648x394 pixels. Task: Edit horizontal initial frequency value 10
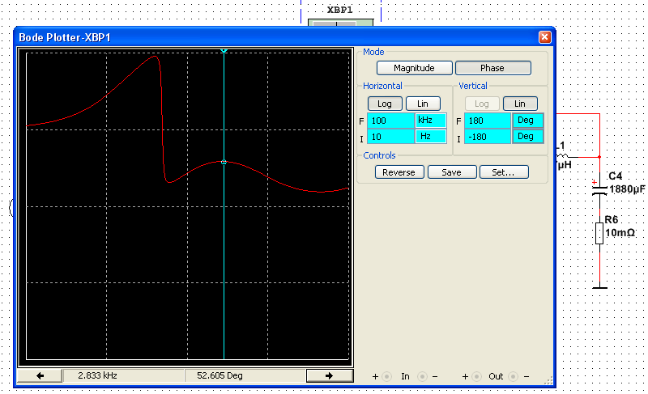tap(390, 137)
